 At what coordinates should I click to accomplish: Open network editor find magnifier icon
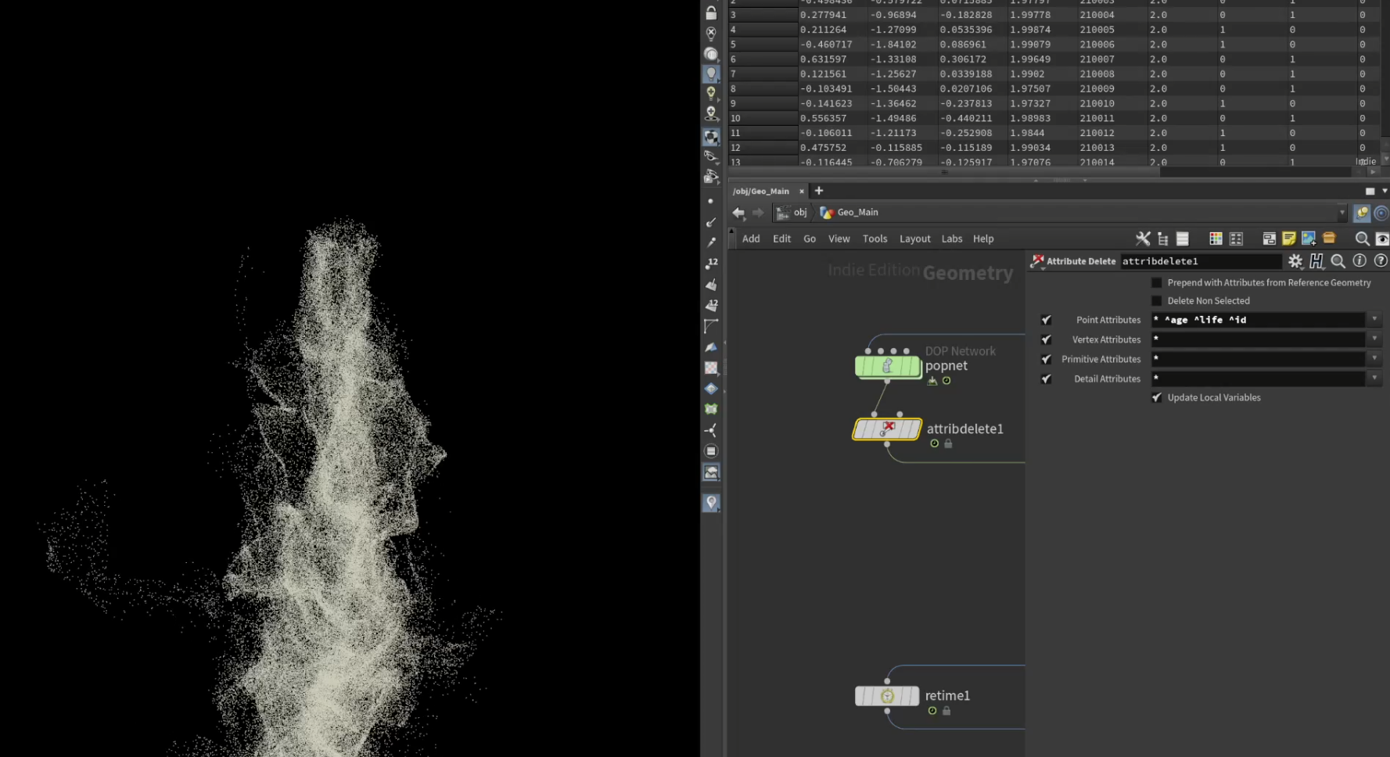click(x=1362, y=239)
